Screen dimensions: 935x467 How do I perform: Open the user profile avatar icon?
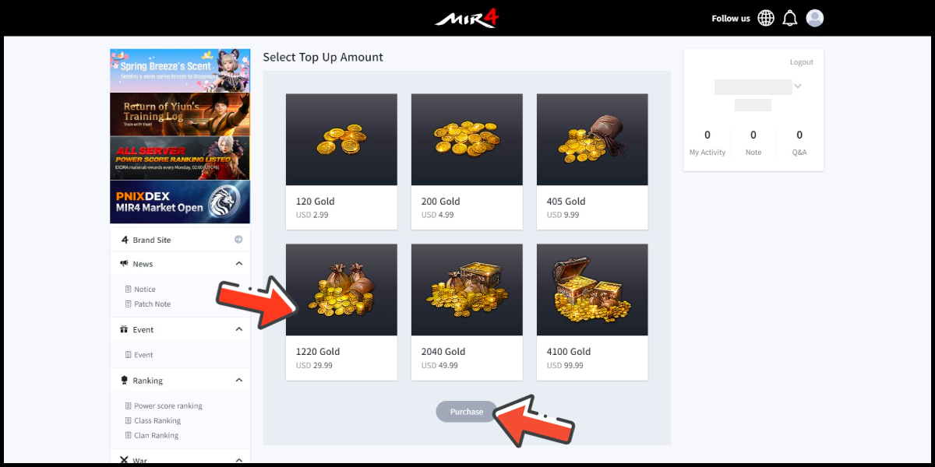click(815, 18)
